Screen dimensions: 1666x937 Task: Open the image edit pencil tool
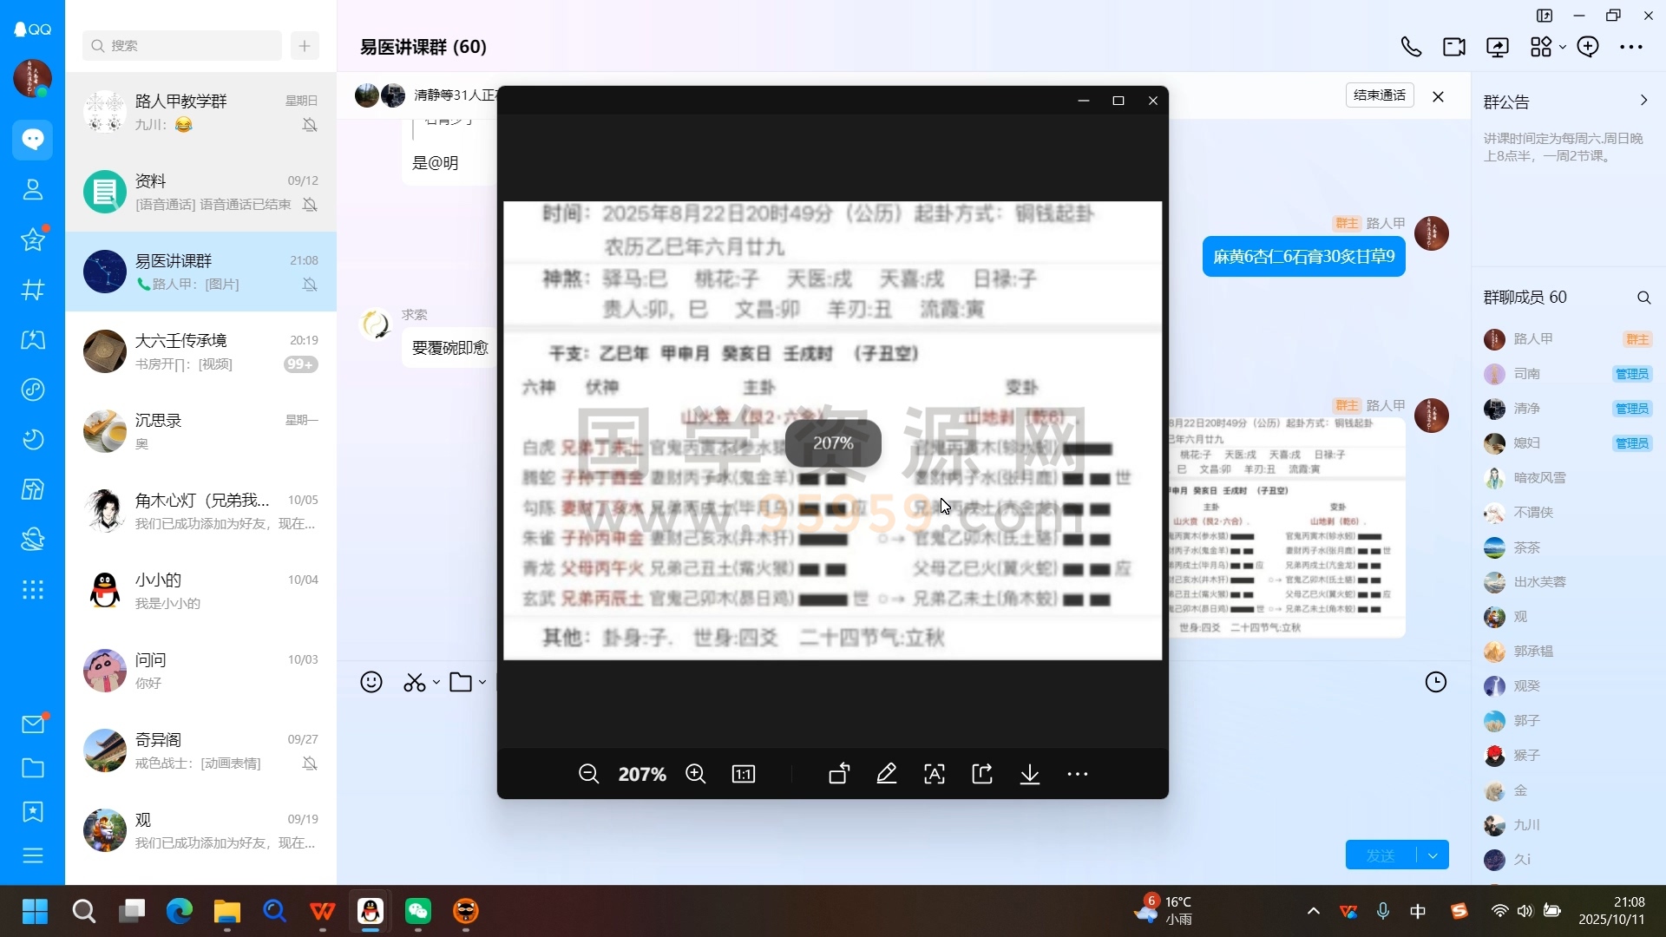887,774
